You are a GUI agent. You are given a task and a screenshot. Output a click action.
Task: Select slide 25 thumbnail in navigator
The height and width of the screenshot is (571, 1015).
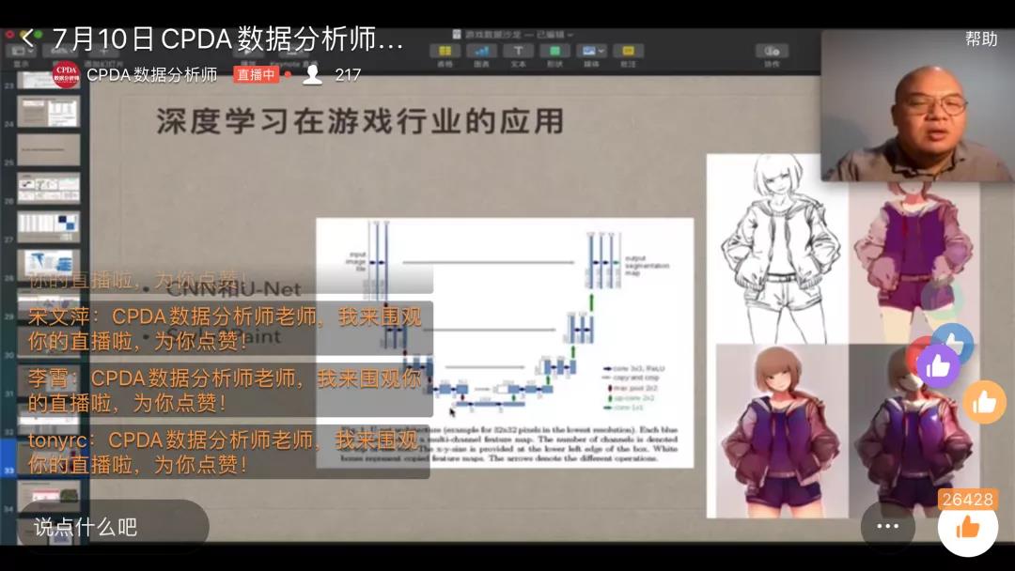(x=49, y=150)
